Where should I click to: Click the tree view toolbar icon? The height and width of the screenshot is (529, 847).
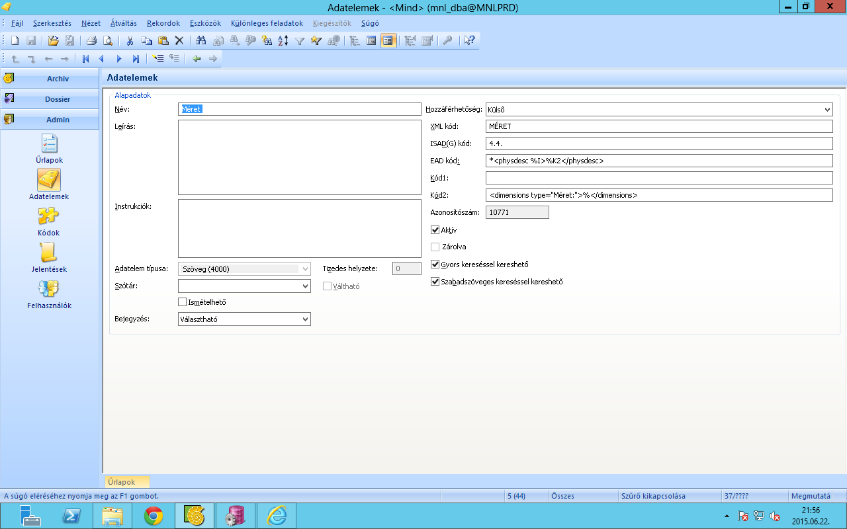(x=355, y=40)
